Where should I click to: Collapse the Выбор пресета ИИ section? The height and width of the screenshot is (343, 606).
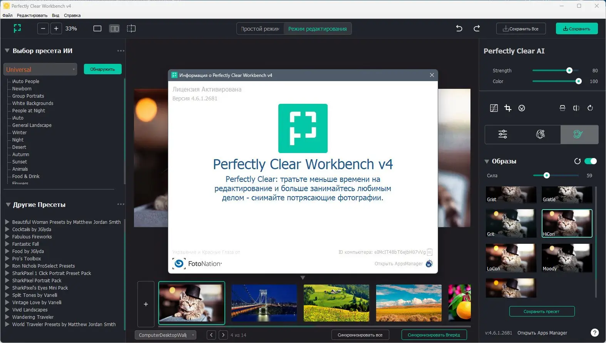(x=7, y=50)
